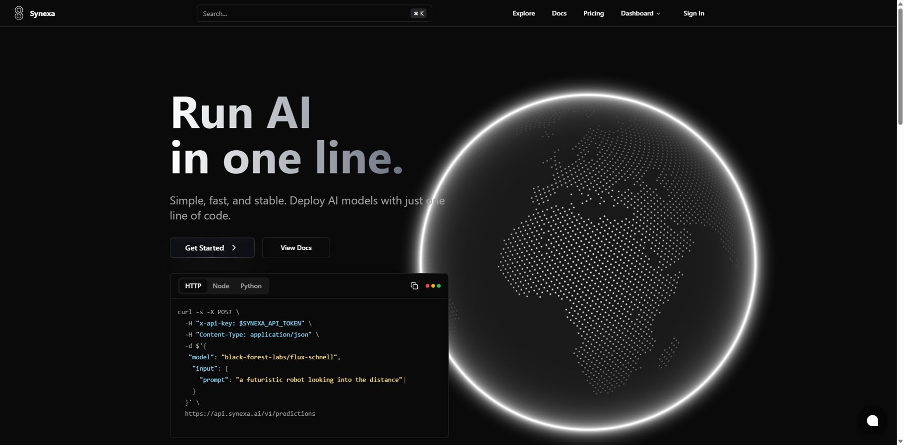Image resolution: width=904 pixels, height=445 pixels.
Task: Click the yellow dot in code header
Action: (433, 286)
